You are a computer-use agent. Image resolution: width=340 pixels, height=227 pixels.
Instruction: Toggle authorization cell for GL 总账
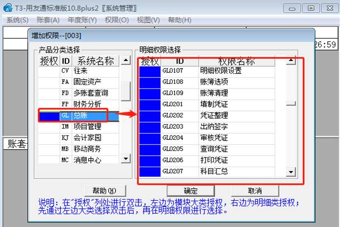(48, 116)
